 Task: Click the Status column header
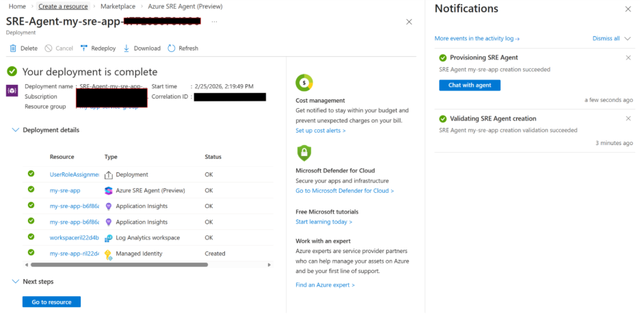(213, 157)
